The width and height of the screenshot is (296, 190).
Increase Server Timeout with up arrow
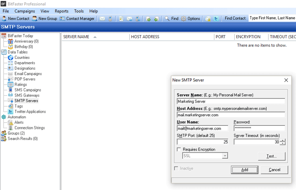[x=283, y=140]
